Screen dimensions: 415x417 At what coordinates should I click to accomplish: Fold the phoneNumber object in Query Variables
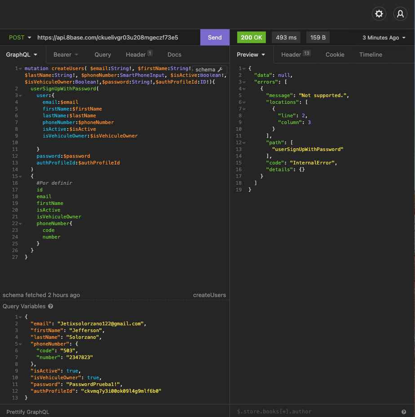click(x=21, y=344)
